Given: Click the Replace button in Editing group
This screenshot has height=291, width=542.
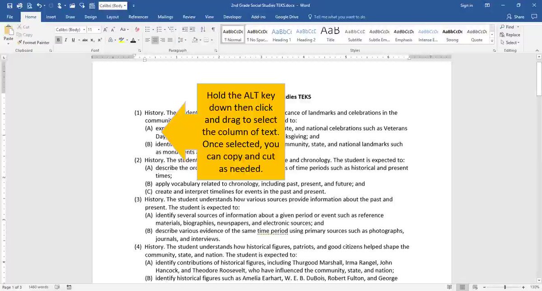Looking at the screenshot, I should click(510, 35).
